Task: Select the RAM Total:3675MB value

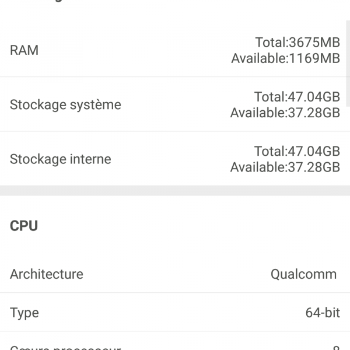Action: tap(297, 43)
